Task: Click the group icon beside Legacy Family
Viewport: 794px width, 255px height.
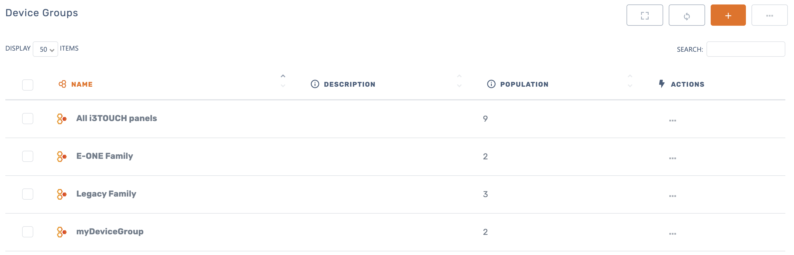Action: tap(62, 194)
